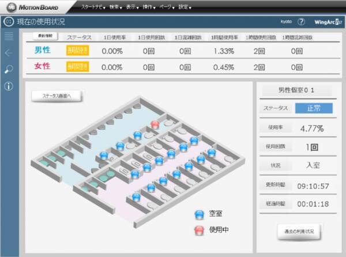Open the 設定 menu
This screenshot has height=257, width=346.
pos(185,7)
